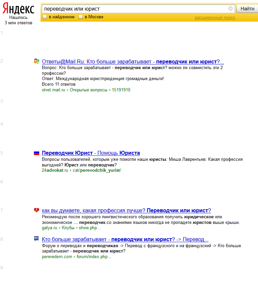Image resolution: width=258 pixels, height=288 pixels.
Task: Click the Найти search button
Action: tap(247, 9)
